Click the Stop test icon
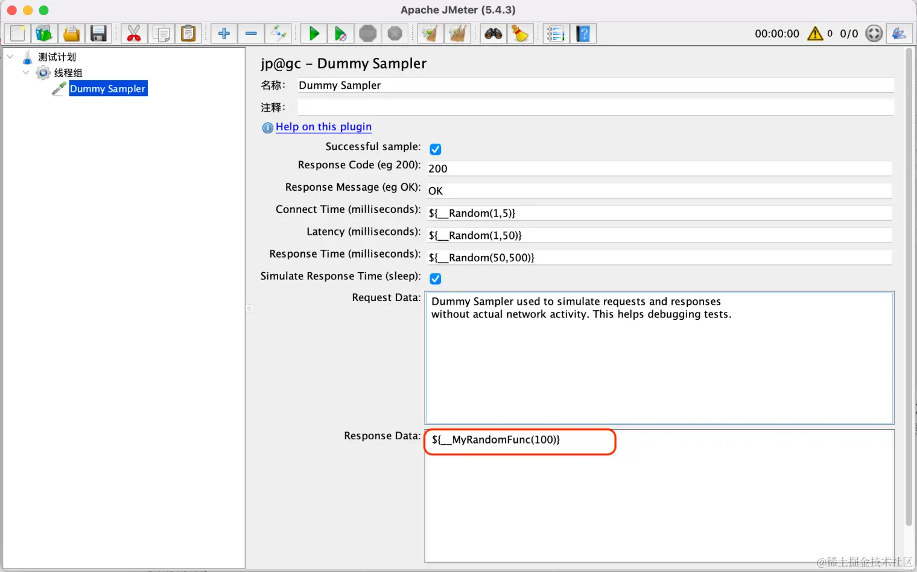The height and width of the screenshot is (572, 917). tap(368, 33)
